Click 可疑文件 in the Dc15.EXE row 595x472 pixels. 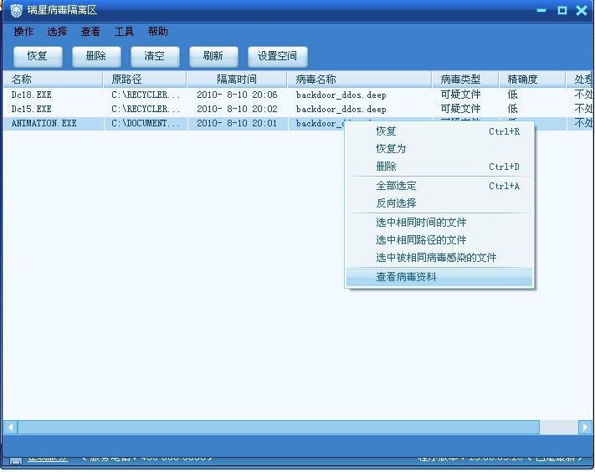460,109
